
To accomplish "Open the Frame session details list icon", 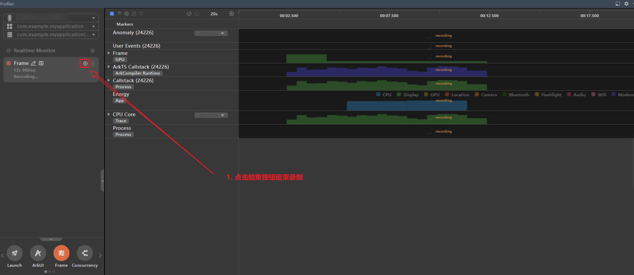I will pos(41,63).
